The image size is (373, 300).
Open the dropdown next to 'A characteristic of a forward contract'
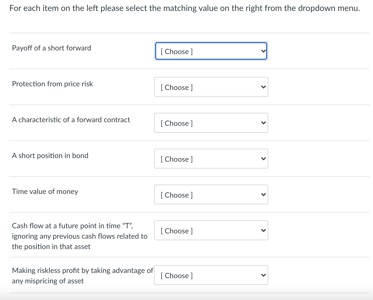pos(211,123)
